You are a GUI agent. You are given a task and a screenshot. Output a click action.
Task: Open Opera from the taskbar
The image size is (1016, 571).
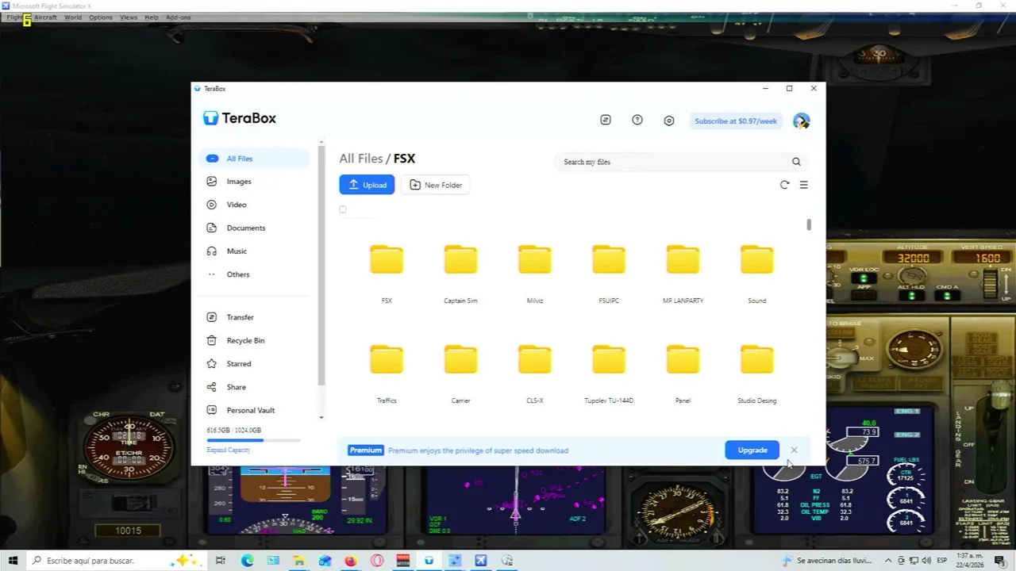[377, 561]
